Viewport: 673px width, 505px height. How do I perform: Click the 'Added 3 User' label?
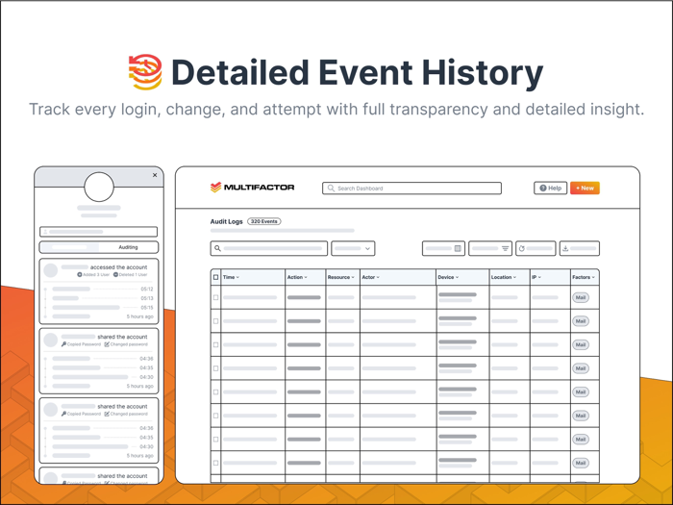pyautogui.click(x=96, y=274)
